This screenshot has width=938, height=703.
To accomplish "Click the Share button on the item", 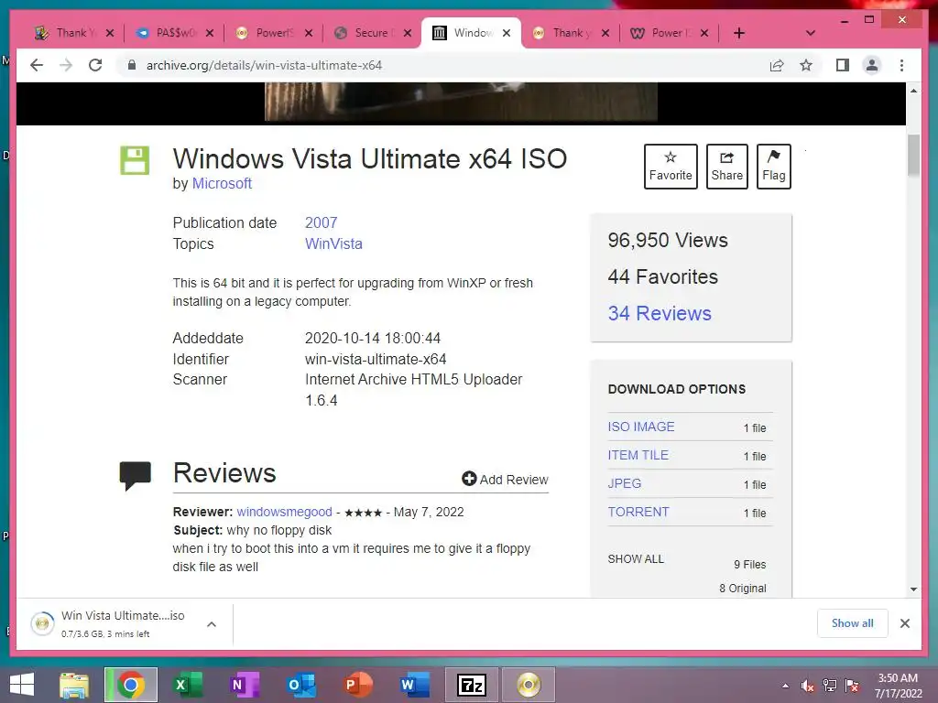I will pos(726,167).
